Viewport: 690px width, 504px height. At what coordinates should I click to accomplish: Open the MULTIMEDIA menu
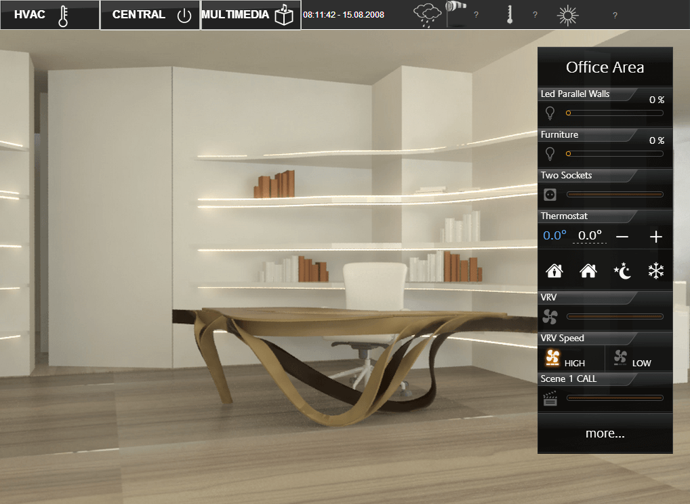tap(250, 15)
